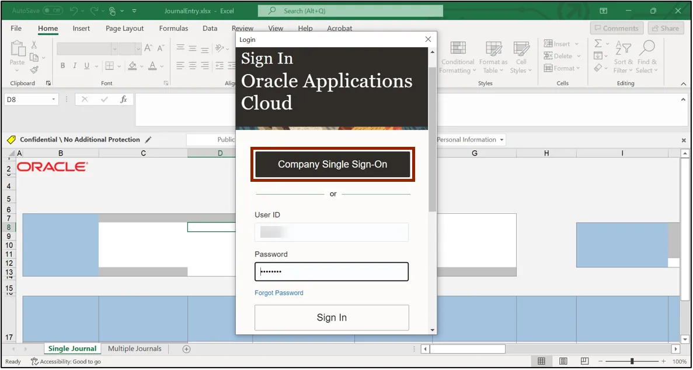Click the Forgot Password link
This screenshot has width=693, height=370.
click(x=278, y=293)
